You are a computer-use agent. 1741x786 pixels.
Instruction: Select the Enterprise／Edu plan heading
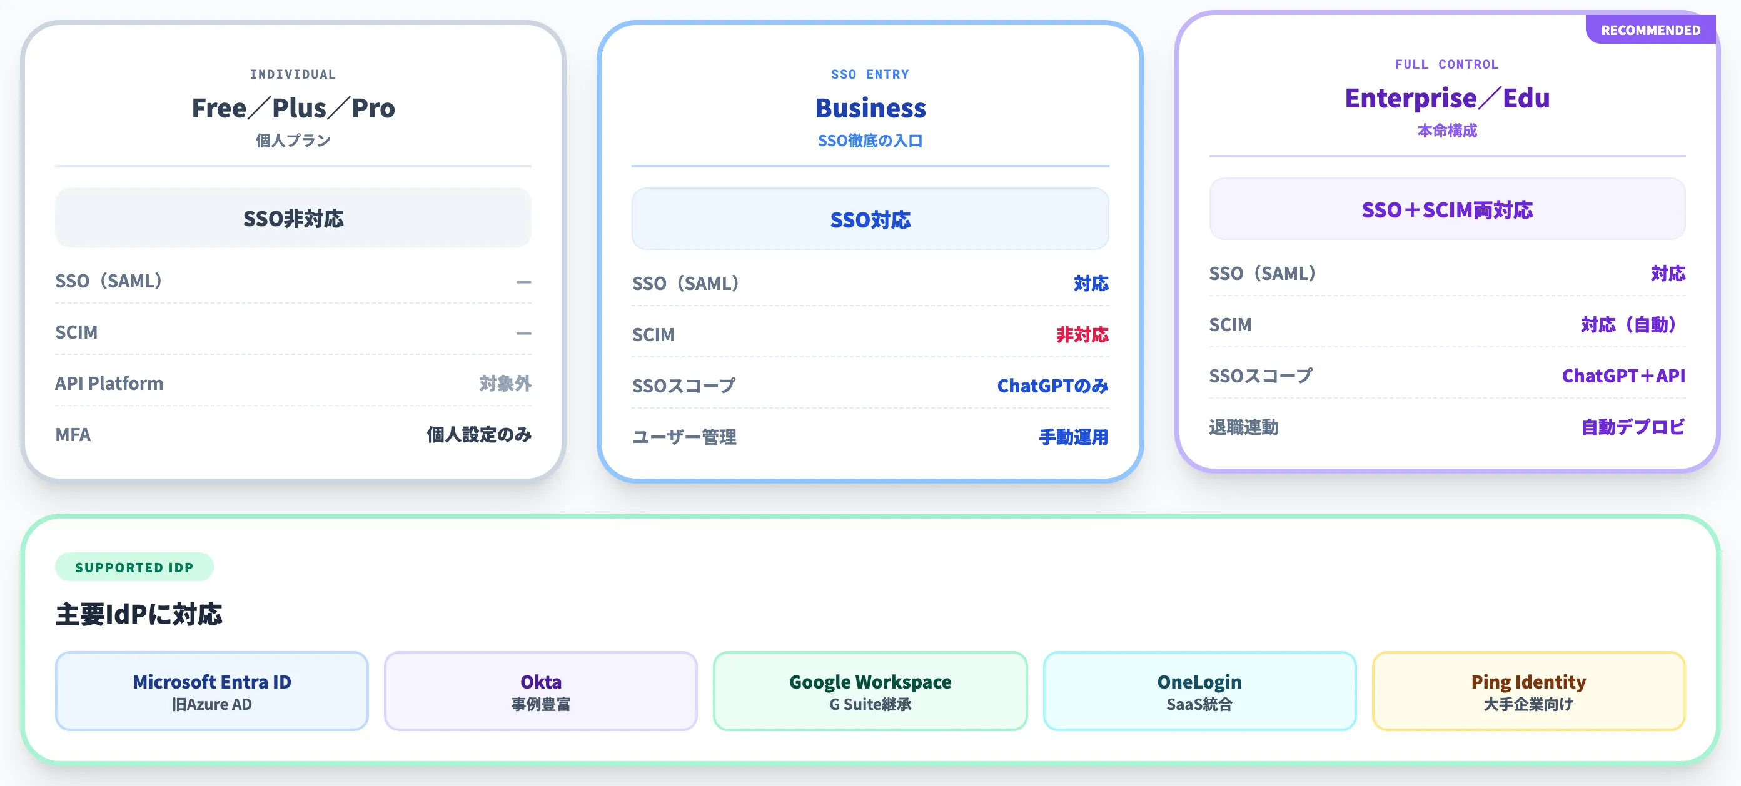(x=1447, y=99)
